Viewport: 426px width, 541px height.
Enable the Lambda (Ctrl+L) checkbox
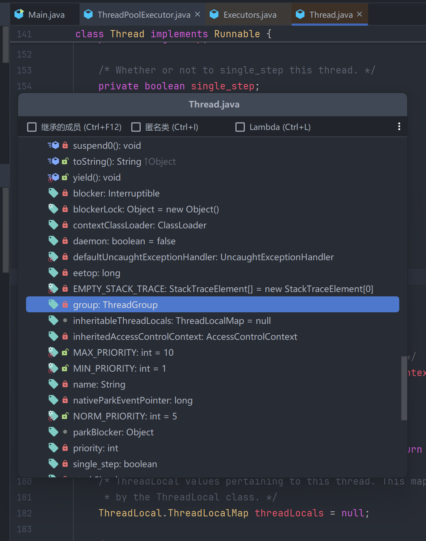[x=240, y=127]
